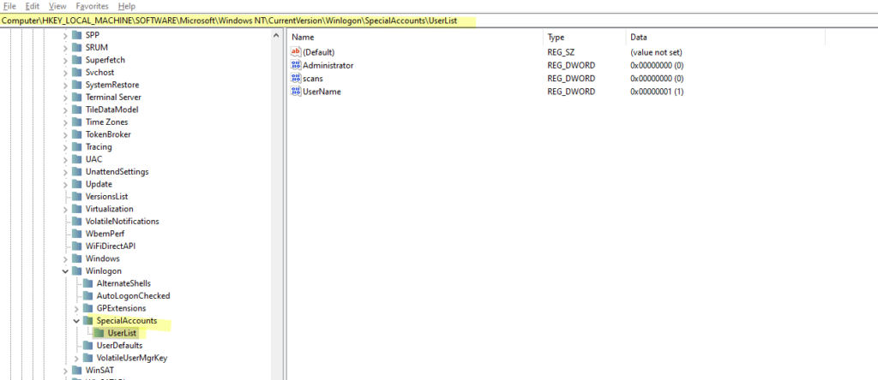Select the VersionsList folder icon

76,197
